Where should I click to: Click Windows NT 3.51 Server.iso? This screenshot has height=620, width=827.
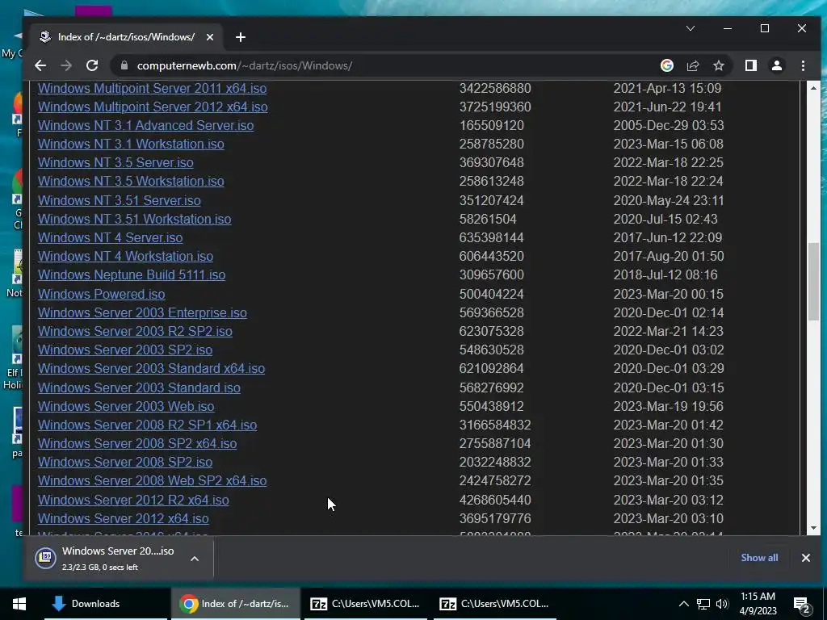coord(120,200)
